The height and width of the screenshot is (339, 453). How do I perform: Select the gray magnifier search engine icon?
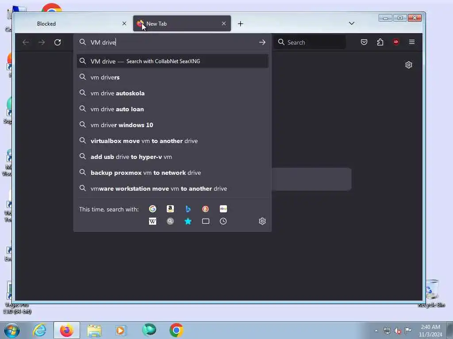point(170,221)
